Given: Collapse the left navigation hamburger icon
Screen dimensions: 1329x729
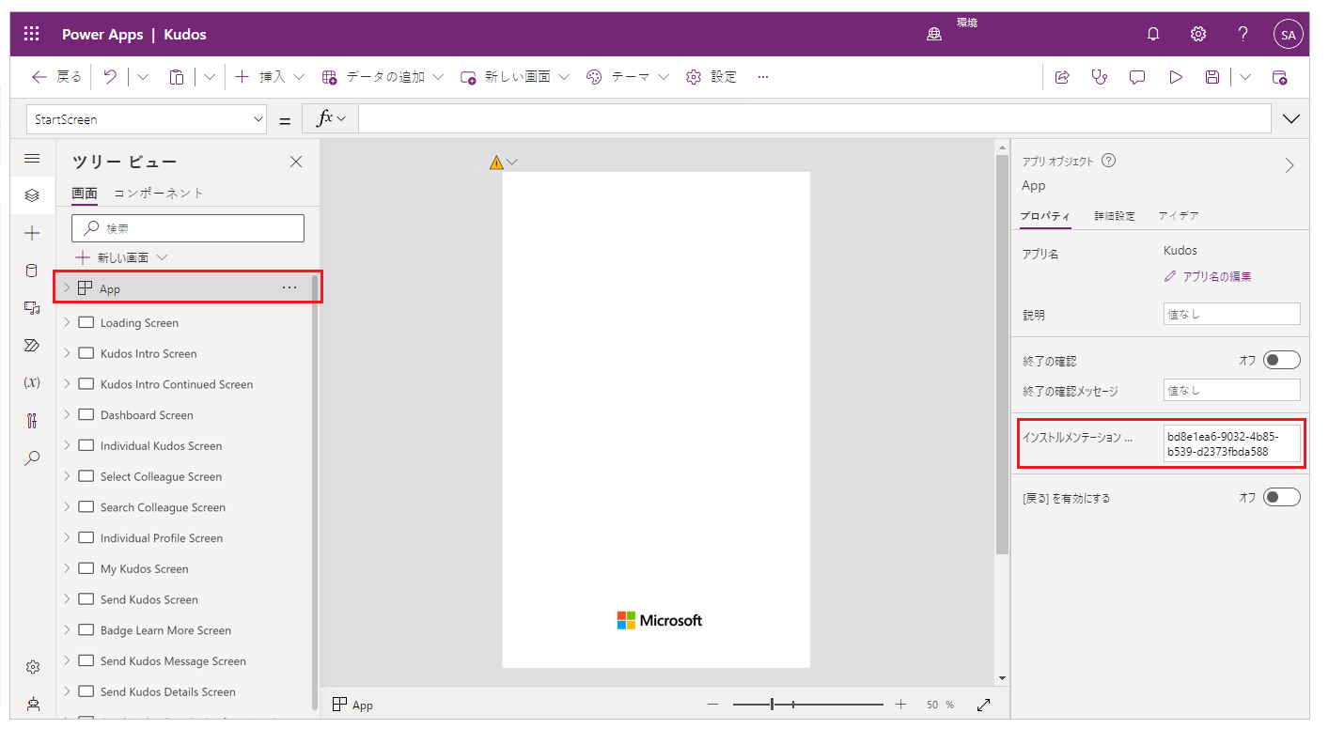Looking at the screenshot, I should pos(32,159).
